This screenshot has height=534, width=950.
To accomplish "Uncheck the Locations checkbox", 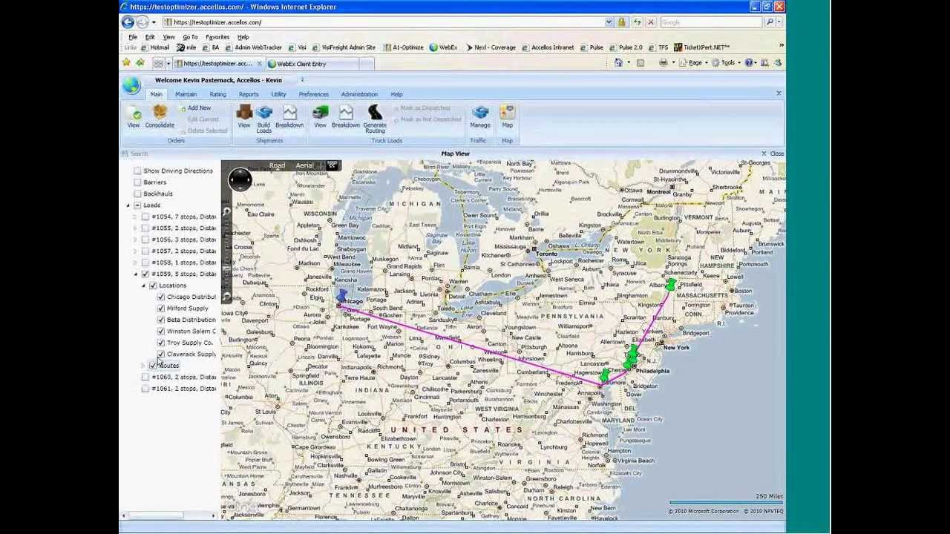I will 153,286.
